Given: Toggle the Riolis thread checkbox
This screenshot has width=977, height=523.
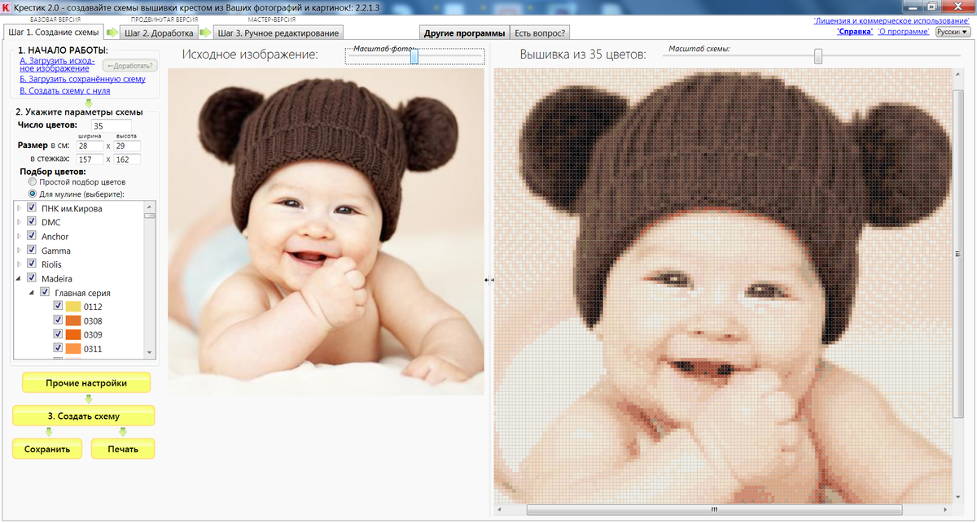Looking at the screenshot, I should [x=32, y=264].
